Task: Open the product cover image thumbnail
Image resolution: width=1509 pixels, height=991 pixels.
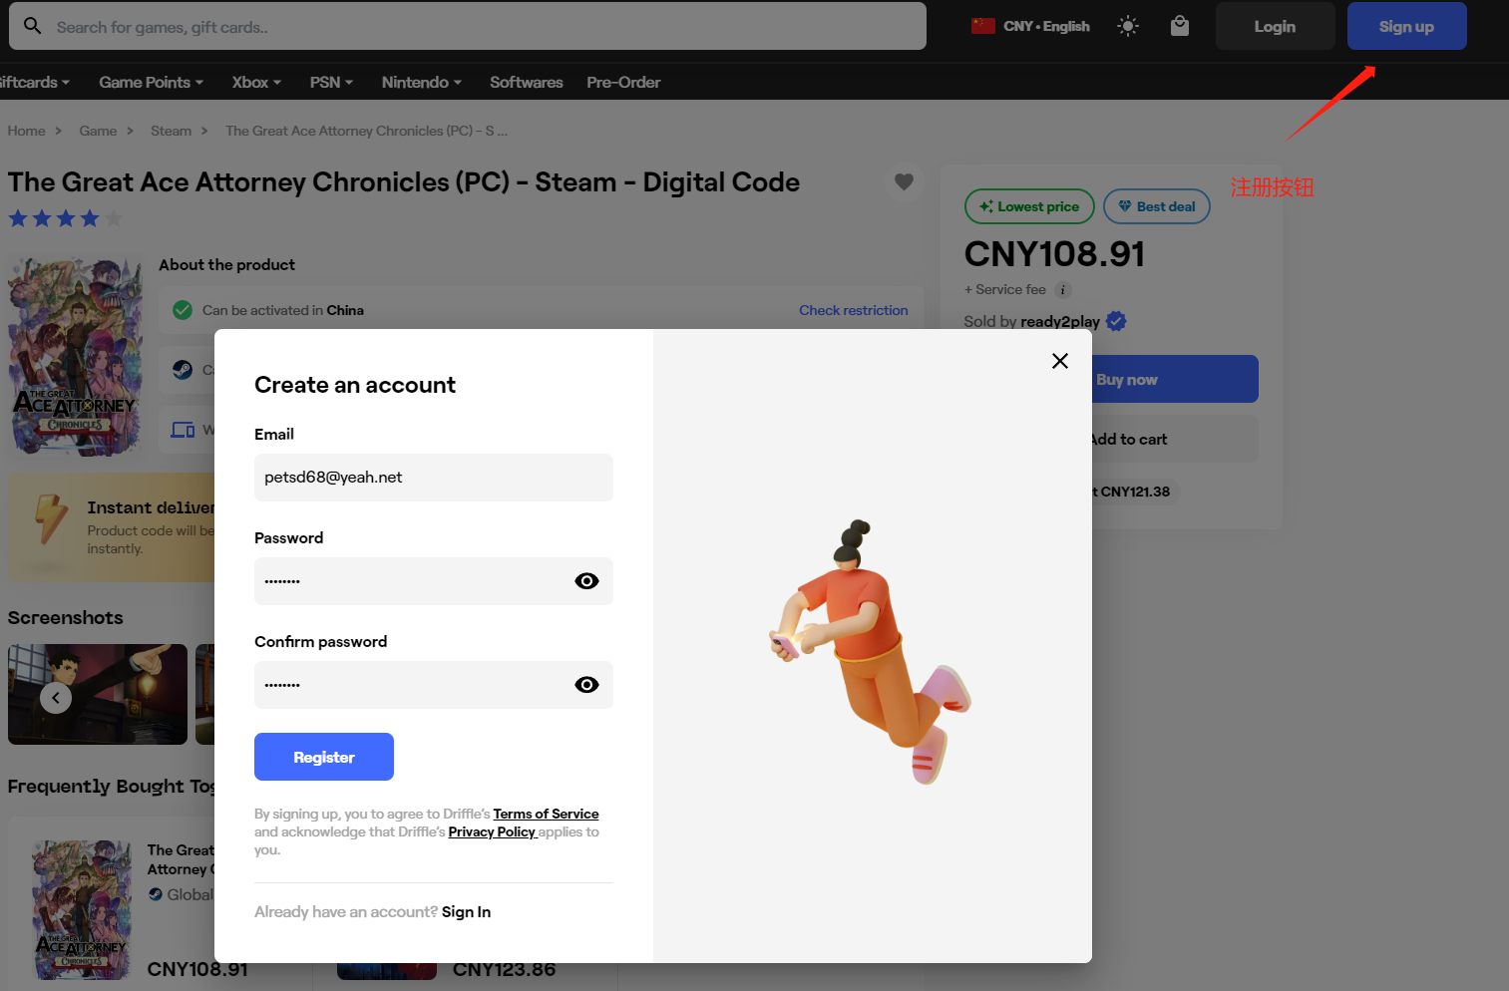Action: coord(76,356)
